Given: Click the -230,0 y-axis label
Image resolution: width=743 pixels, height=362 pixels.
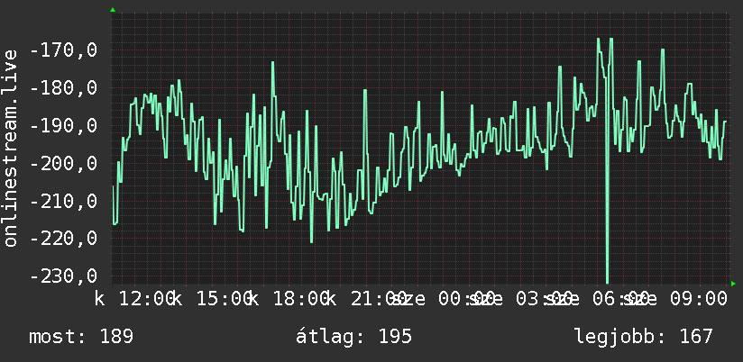Looking at the screenshot, I should [x=63, y=276].
